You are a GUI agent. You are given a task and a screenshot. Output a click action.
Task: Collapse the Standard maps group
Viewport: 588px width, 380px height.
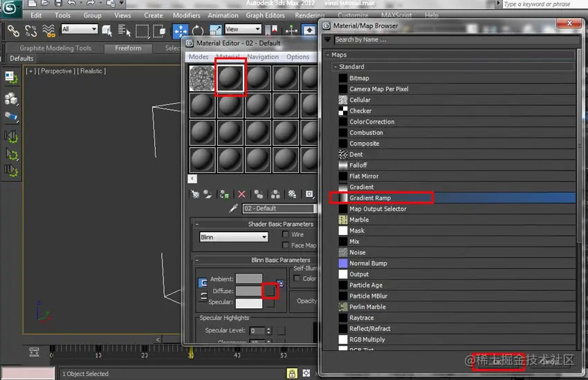(x=336, y=66)
